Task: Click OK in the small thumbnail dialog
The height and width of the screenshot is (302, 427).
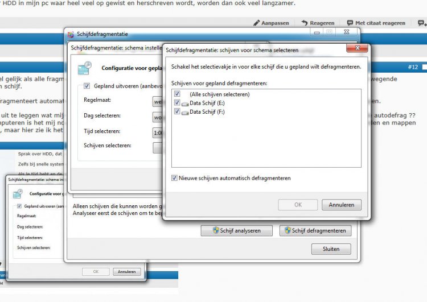Action: tap(96, 271)
